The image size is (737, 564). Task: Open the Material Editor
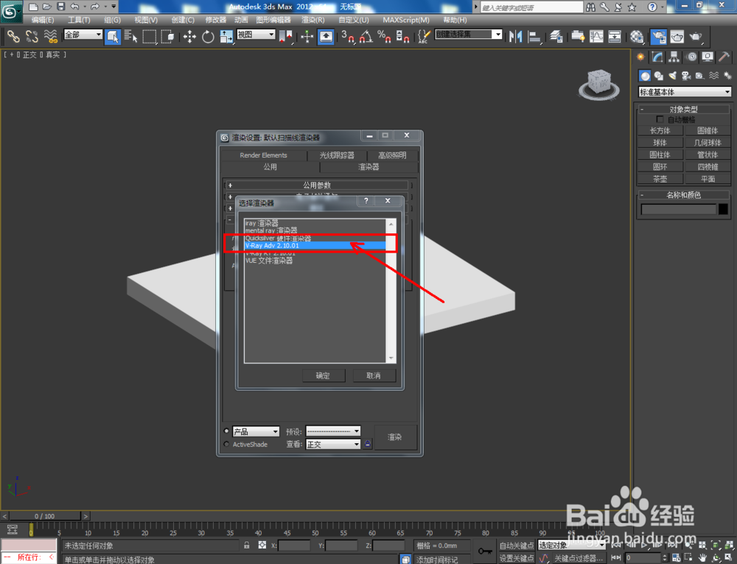click(637, 36)
